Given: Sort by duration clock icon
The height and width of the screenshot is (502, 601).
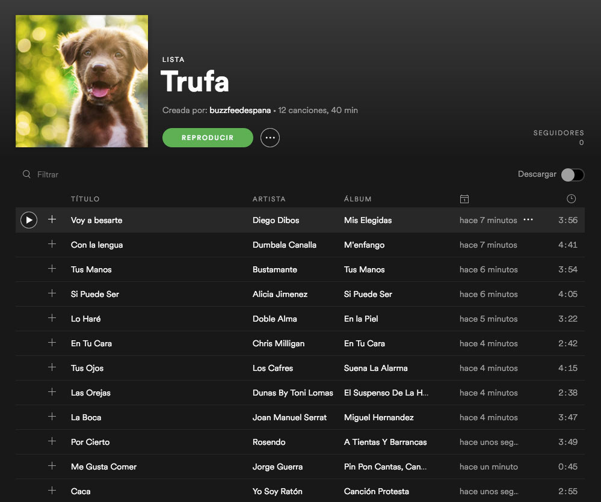Looking at the screenshot, I should click(x=571, y=199).
